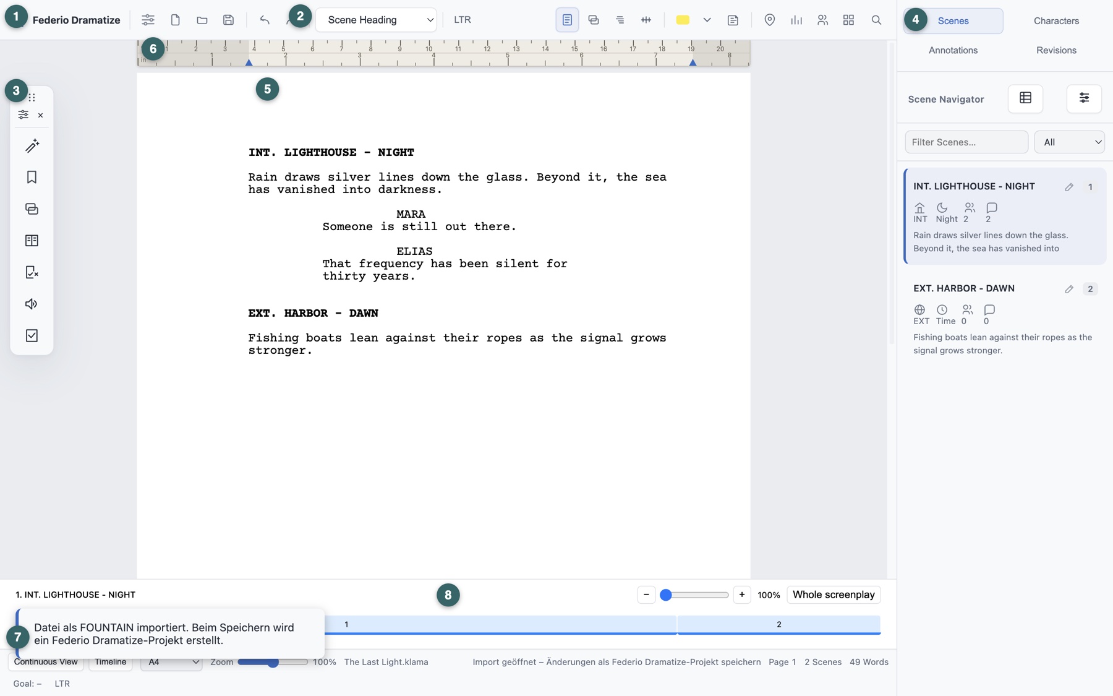The width and height of the screenshot is (1113, 696).
Task: Open the Scene Heading element type dropdown
Action: pyautogui.click(x=376, y=20)
